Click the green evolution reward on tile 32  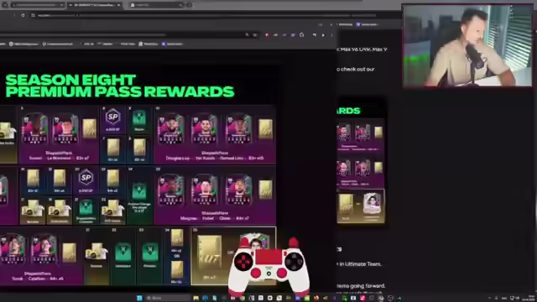tap(123, 253)
